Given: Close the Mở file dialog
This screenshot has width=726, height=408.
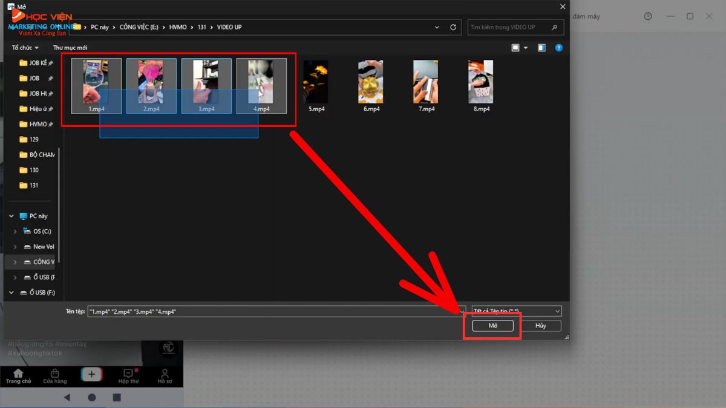Looking at the screenshot, I should (563, 7).
